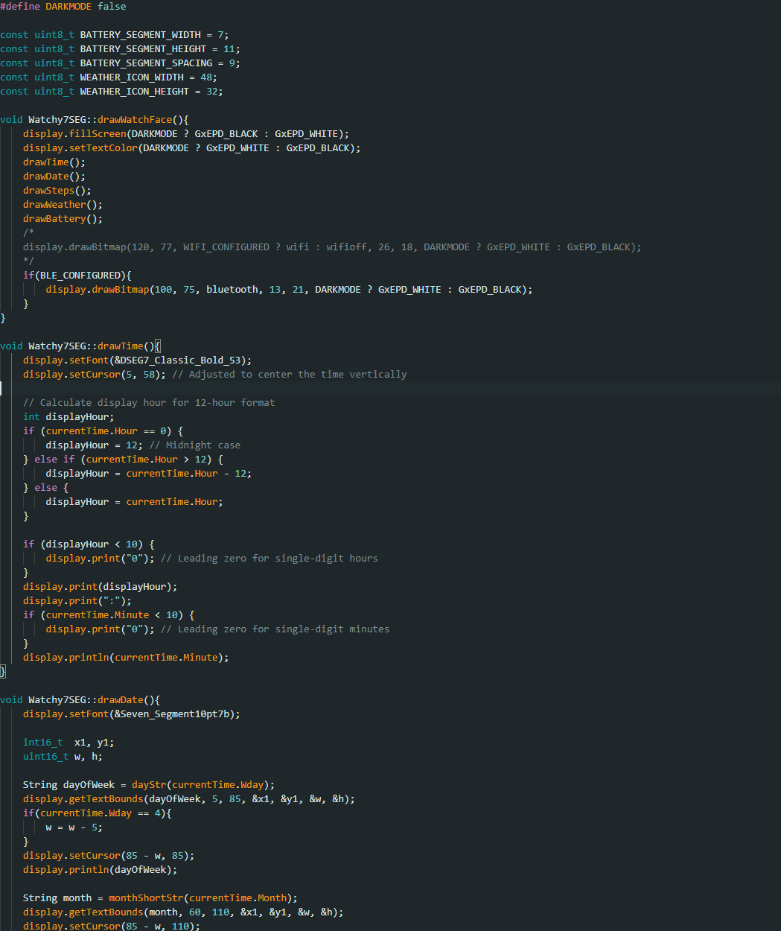Click the uint16_t type keyword

46,757
